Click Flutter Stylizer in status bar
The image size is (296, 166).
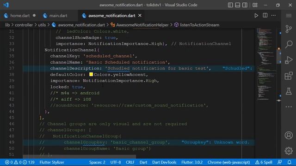[x=52, y=162]
